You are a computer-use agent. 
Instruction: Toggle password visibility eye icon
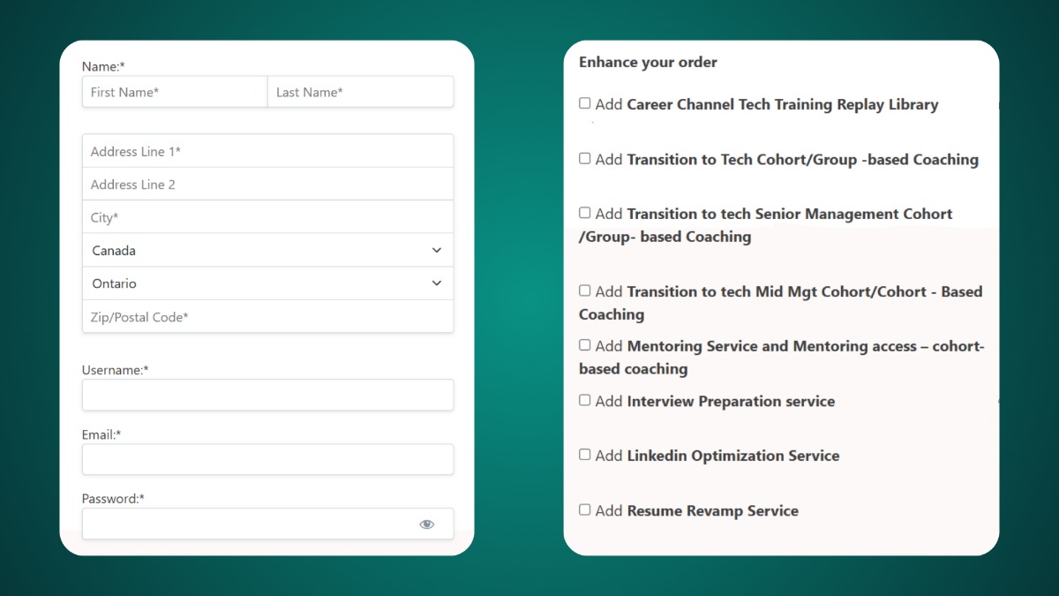427,524
